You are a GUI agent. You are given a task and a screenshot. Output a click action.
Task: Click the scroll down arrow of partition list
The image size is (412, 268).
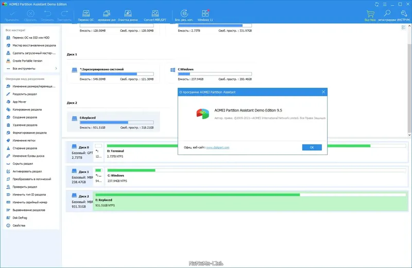point(409,135)
